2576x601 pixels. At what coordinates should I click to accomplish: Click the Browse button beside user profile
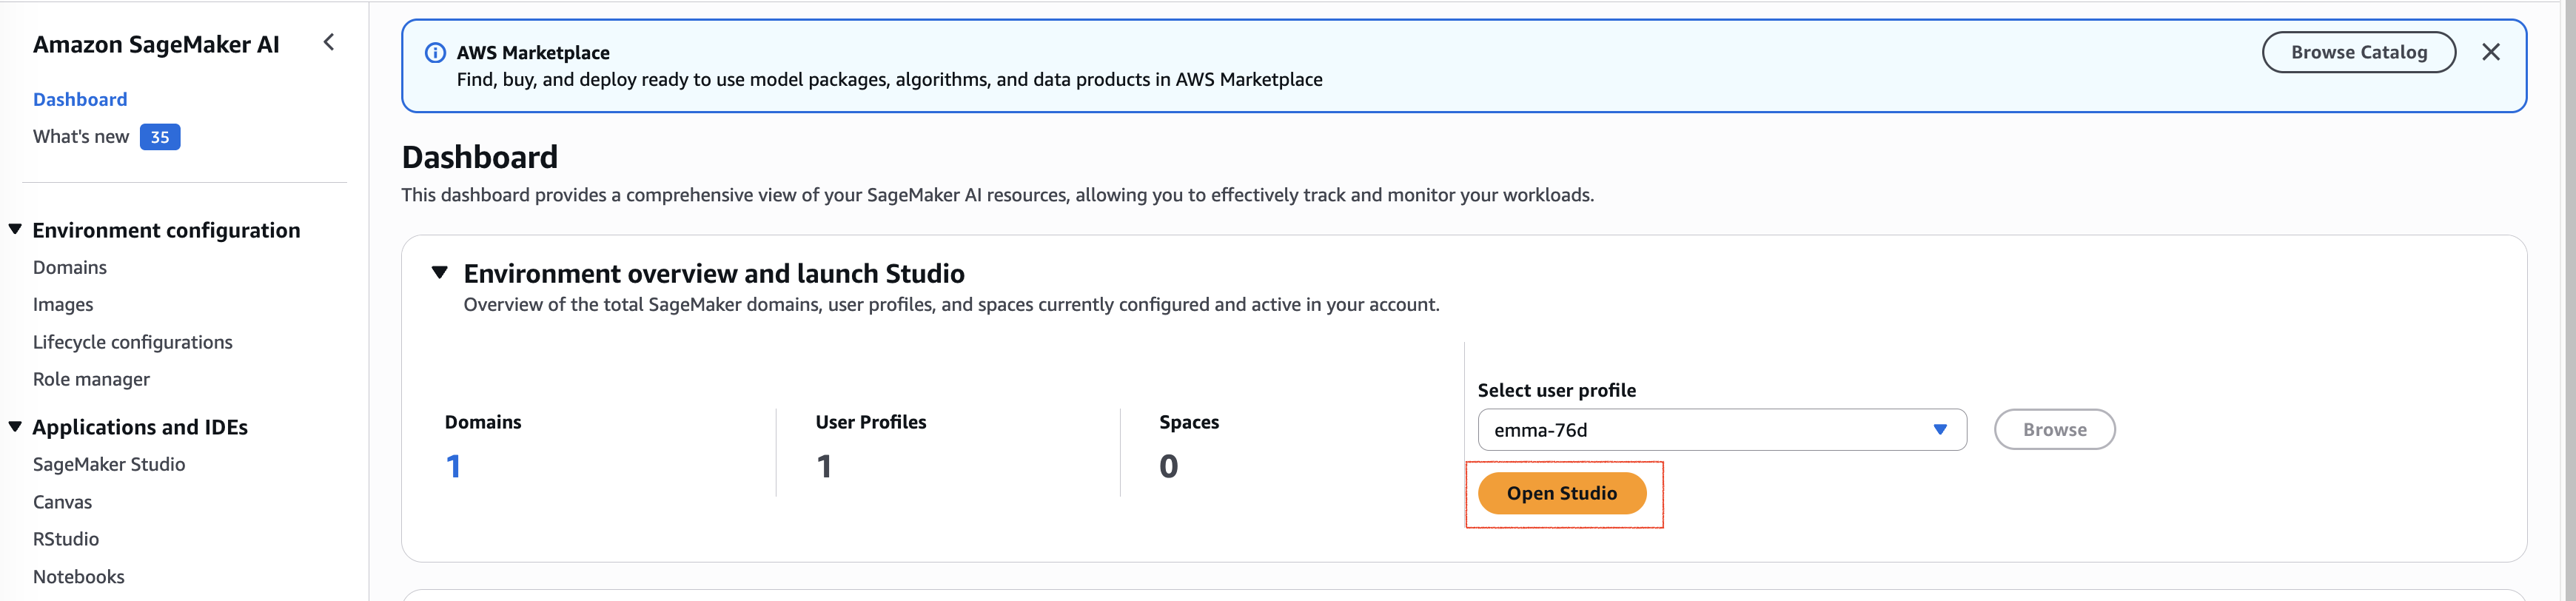pyautogui.click(x=2054, y=430)
